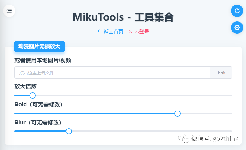Click the left arrow icon beside 返回首页
246x150 pixels.
coord(99,31)
